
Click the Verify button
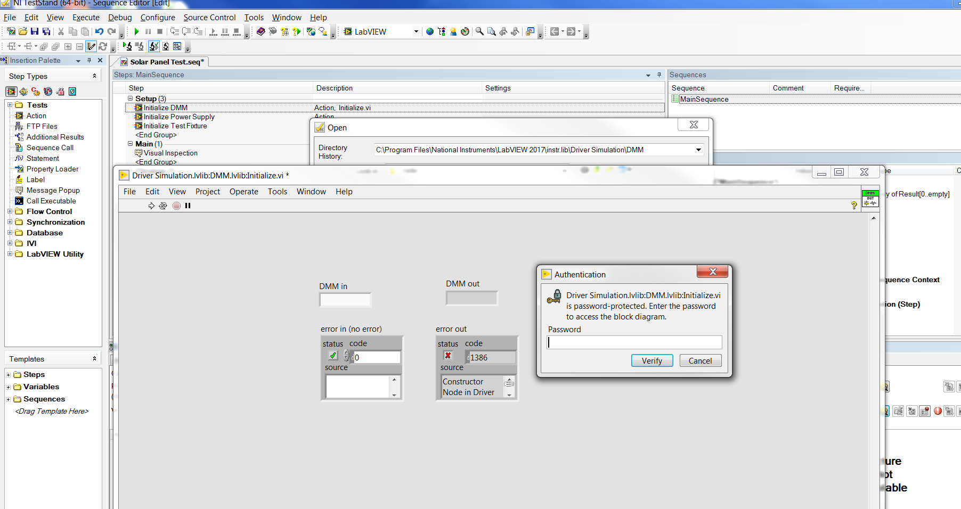[652, 361]
